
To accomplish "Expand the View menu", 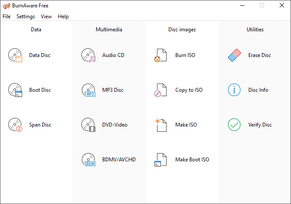I will (x=46, y=17).
